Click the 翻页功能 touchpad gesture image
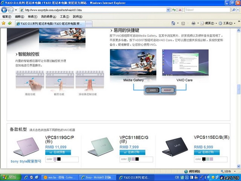The image size is (241, 181). 60,80
